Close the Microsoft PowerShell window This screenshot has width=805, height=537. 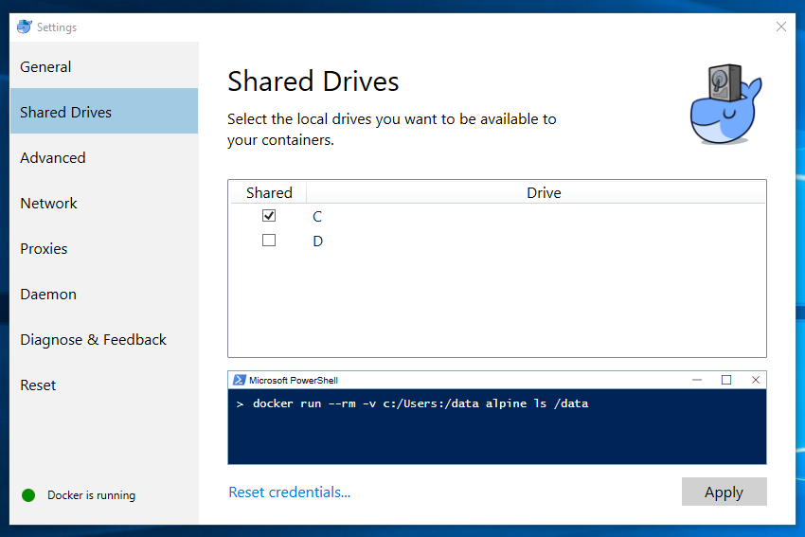755,380
